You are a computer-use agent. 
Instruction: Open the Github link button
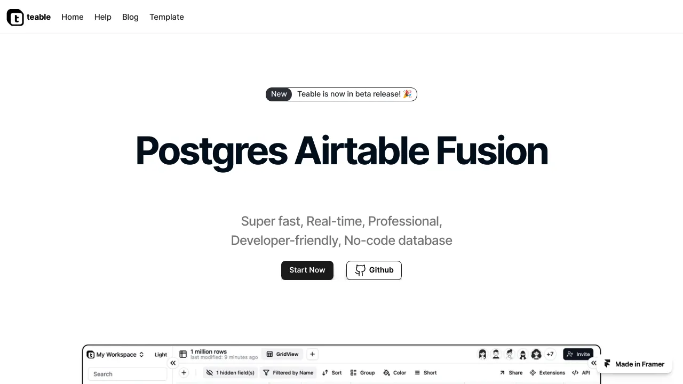[x=374, y=270]
